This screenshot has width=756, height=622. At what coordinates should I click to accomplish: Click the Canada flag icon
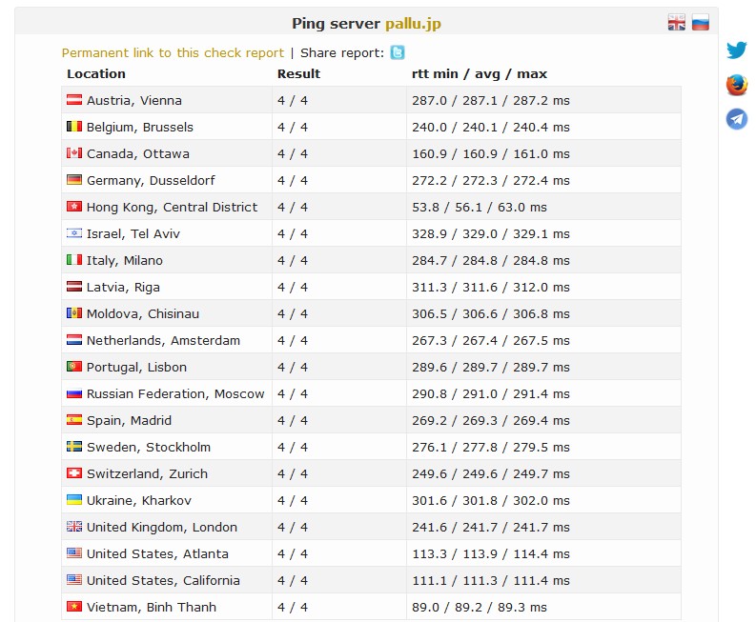click(x=74, y=153)
